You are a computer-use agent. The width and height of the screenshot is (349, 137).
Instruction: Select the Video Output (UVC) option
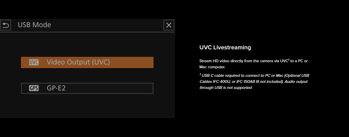point(87,62)
